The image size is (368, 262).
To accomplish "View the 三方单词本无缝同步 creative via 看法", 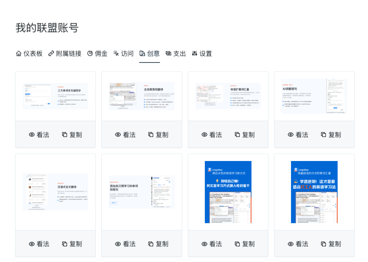I will click(x=39, y=135).
